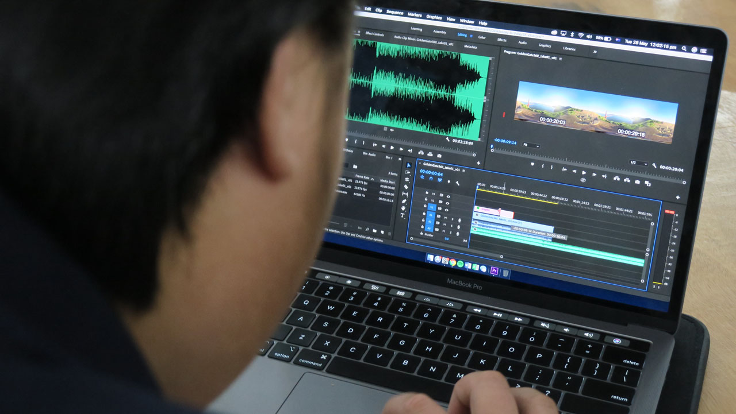Click the Program monitor button editor plus
This screenshot has width=736, height=414.
pyautogui.click(x=678, y=197)
